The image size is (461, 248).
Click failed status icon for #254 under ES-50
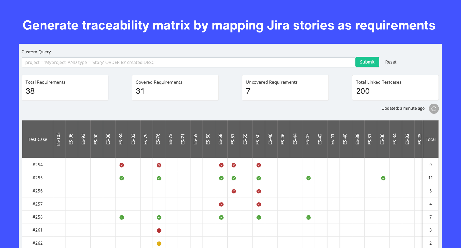click(259, 165)
